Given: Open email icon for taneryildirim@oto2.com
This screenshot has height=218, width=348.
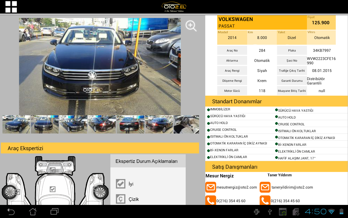Looking at the screenshot, I should tap(265, 187).
